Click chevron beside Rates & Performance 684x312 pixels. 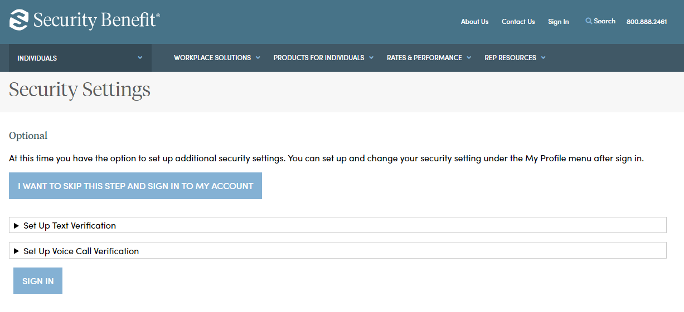[469, 57]
